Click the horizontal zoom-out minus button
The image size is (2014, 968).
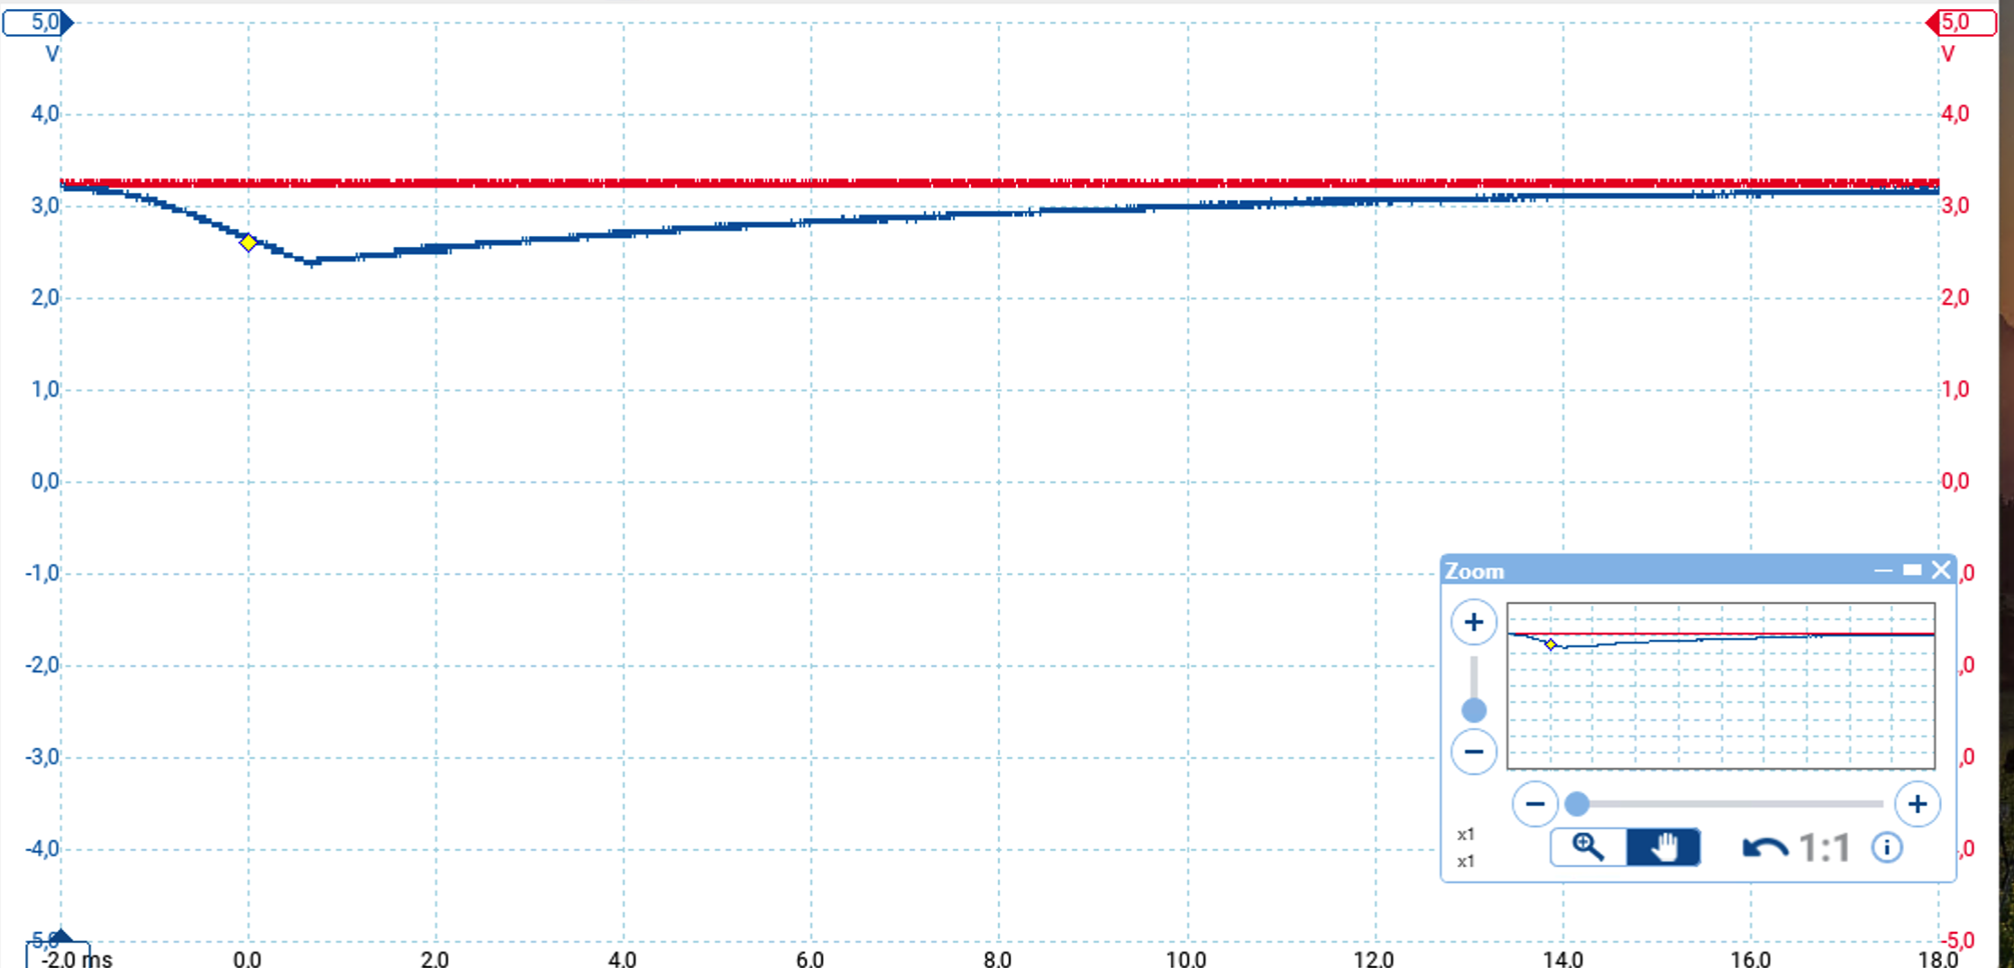(x=1534, y=803)
